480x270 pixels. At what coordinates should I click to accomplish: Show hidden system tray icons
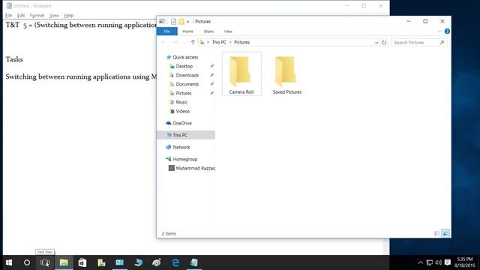[x=420, y=262]
